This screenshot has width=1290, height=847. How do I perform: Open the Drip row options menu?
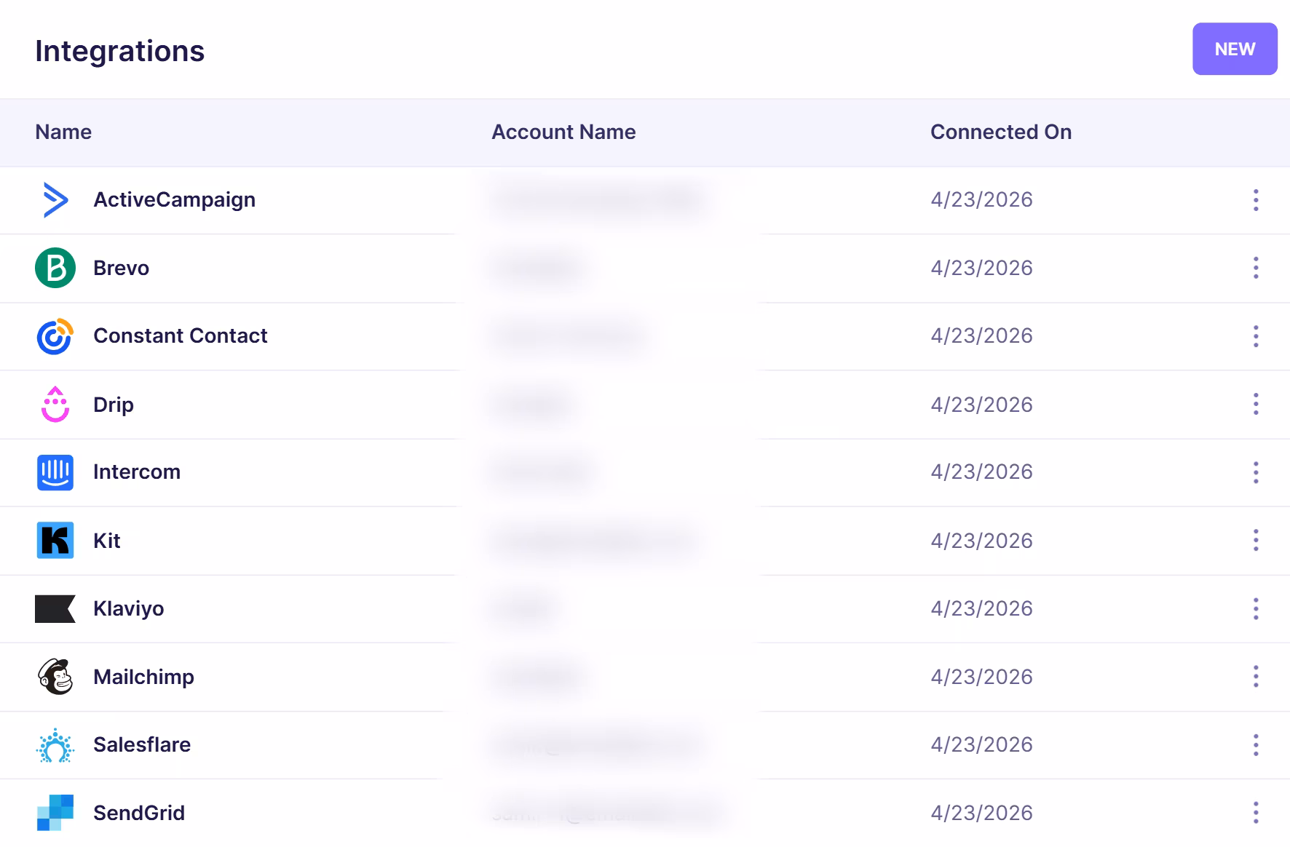coord(1256,404)
